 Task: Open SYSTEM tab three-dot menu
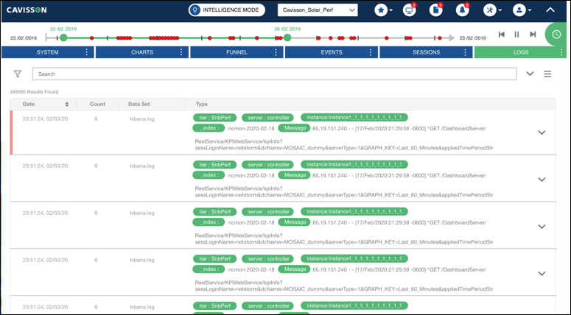click(87, 52)
